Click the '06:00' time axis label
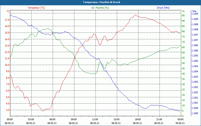201x126 pixels. point(53,119)
